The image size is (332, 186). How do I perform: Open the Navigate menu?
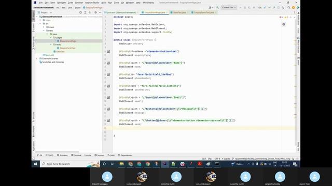[61, 3]
